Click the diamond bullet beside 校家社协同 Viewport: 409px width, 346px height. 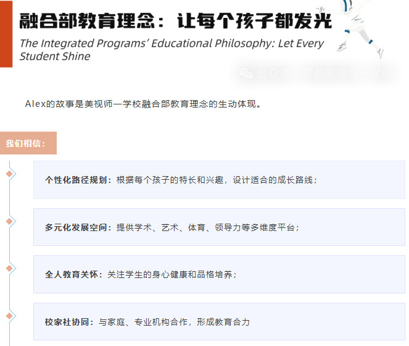pyautogui.click(x=9, y=315)
